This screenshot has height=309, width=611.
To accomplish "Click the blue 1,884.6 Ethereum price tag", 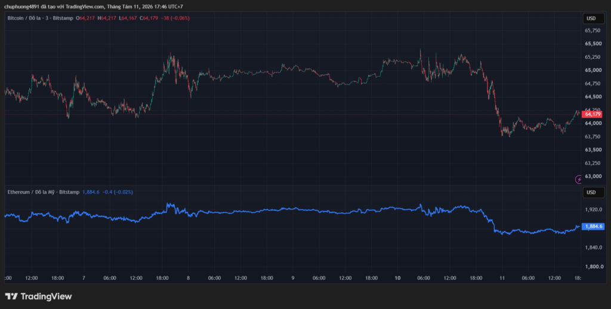I will tap(593, 226).
